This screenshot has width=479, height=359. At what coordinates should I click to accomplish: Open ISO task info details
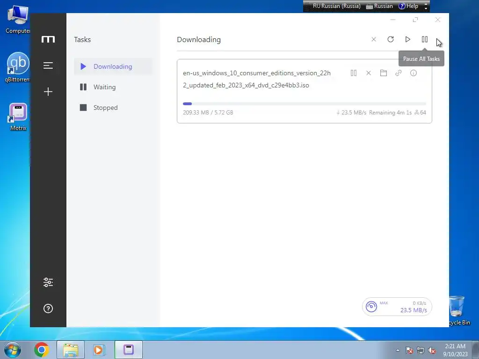414,73
